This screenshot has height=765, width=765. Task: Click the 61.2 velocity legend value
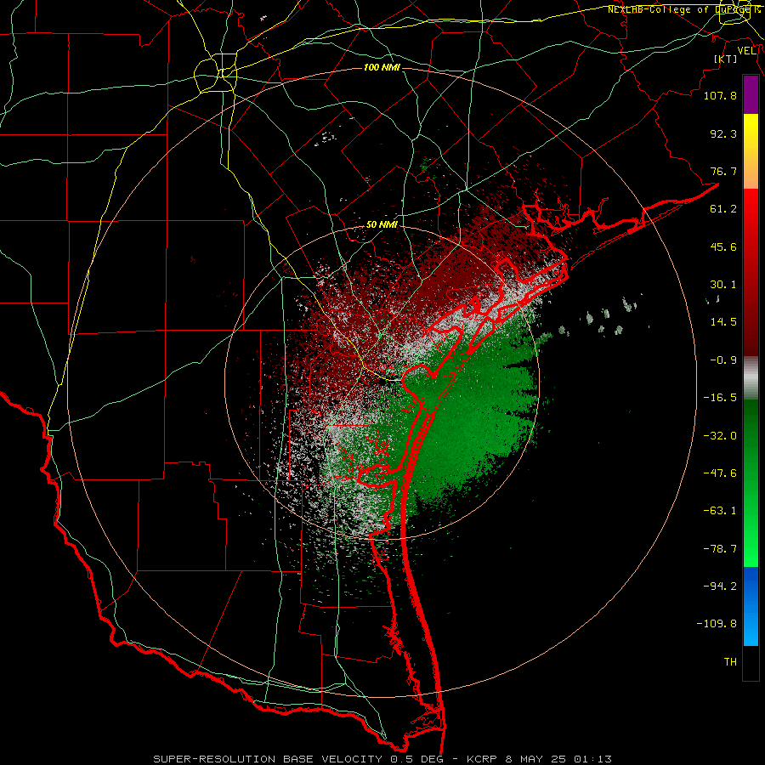(x=723, y=209)
